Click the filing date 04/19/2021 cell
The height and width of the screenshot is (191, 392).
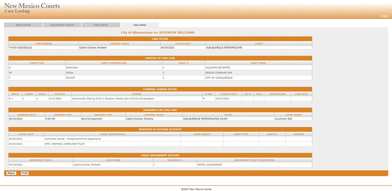pyautogui.click(x=183, y=47)
